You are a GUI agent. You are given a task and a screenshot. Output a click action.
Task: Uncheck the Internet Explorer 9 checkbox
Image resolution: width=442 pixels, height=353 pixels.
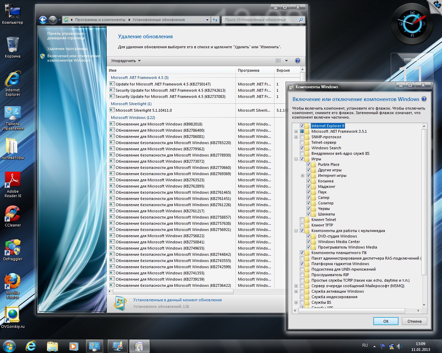(x=302, y=126)
